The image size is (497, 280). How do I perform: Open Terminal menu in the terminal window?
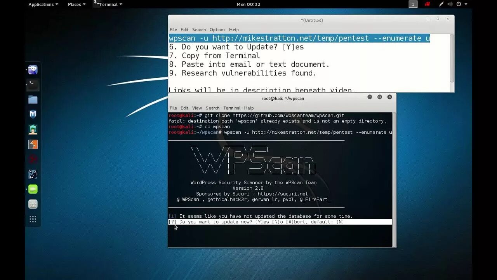tap(232, 108)
